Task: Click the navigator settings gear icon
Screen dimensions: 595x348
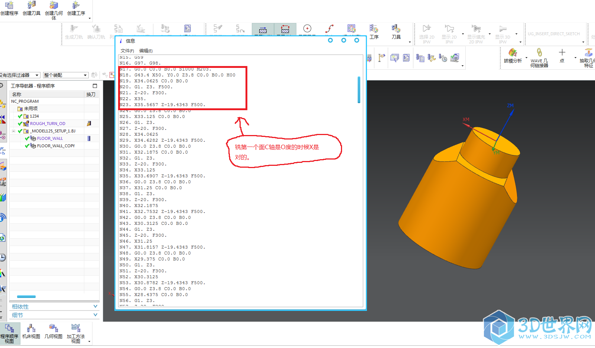Action: 2,86
